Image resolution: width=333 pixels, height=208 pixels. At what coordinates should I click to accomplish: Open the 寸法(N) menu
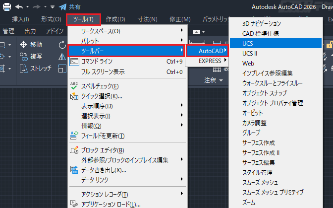(147, 19)
